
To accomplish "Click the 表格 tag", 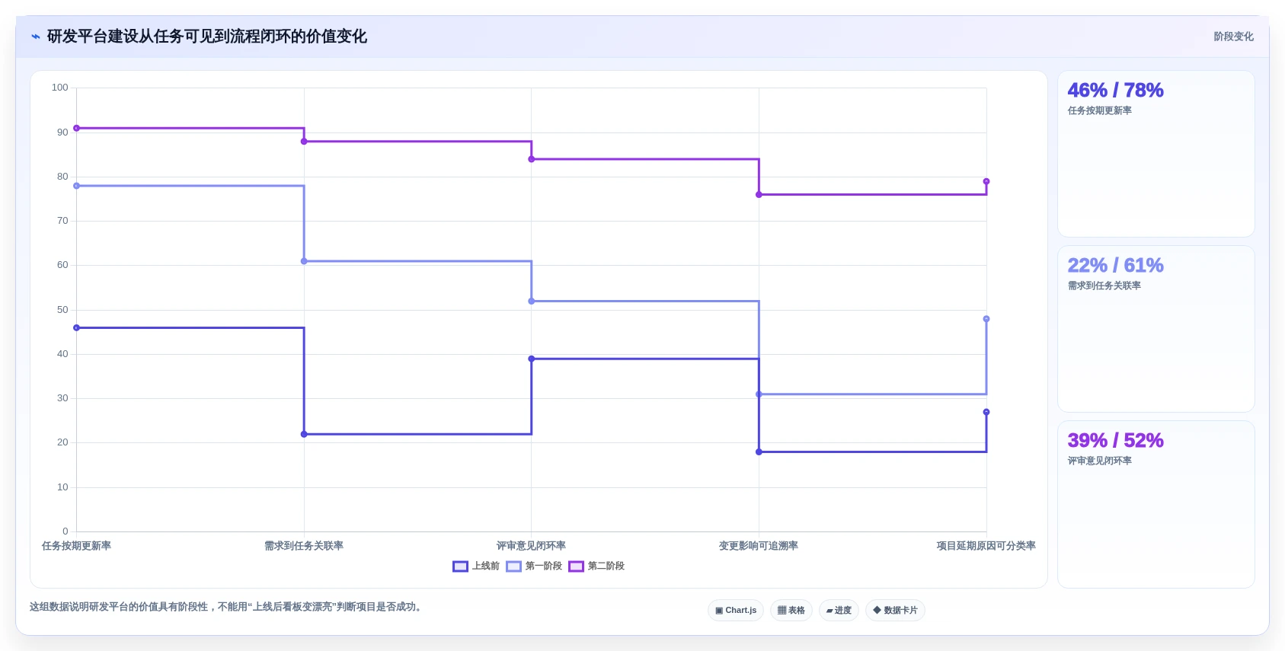I will tap(791, 610).
